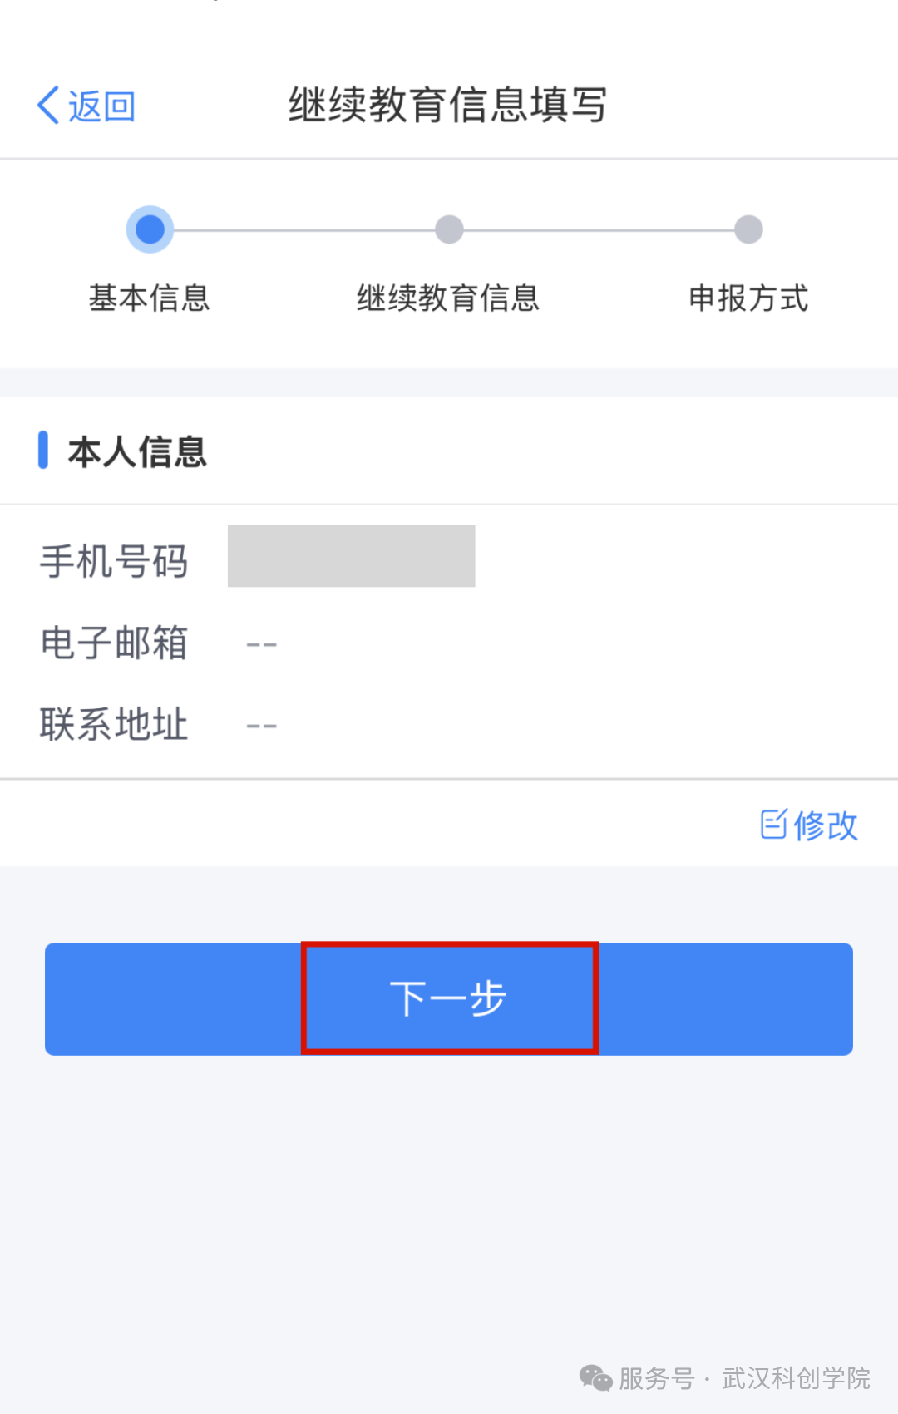This screenshot has height=1414, width=898.
Task: Click the 申报方式 step indicator dot
Action: (748, 228)
